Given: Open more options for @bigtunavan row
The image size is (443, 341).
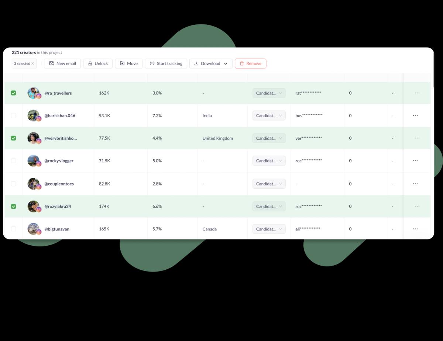Looking at the screenshot, I should tap(415, 229).
